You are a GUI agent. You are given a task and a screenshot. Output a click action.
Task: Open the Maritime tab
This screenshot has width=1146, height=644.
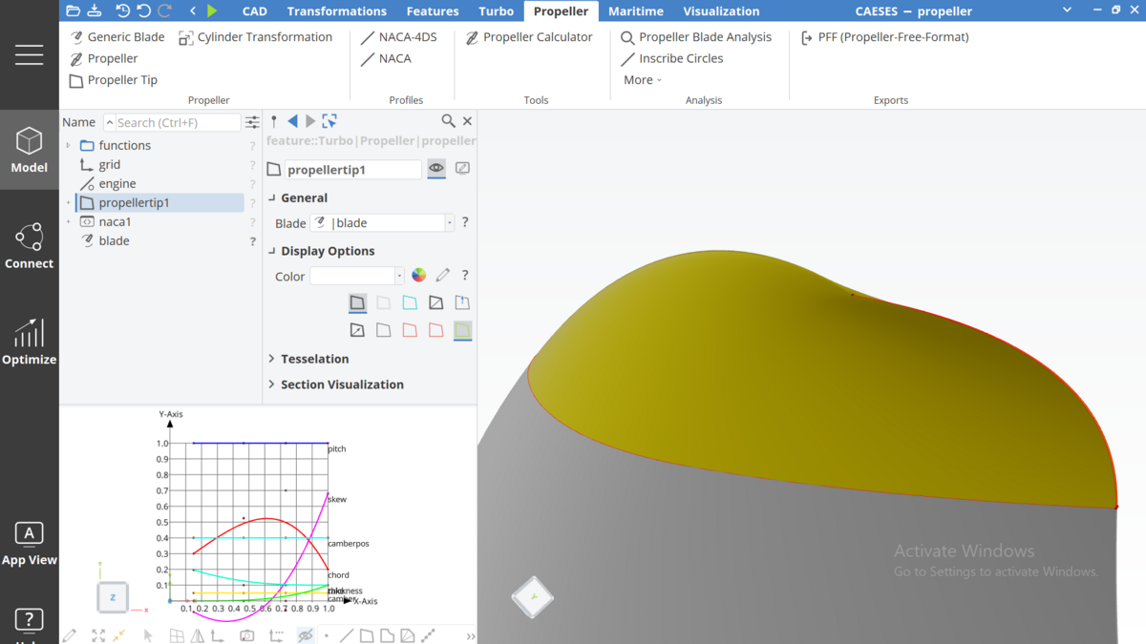click(636, 11)
